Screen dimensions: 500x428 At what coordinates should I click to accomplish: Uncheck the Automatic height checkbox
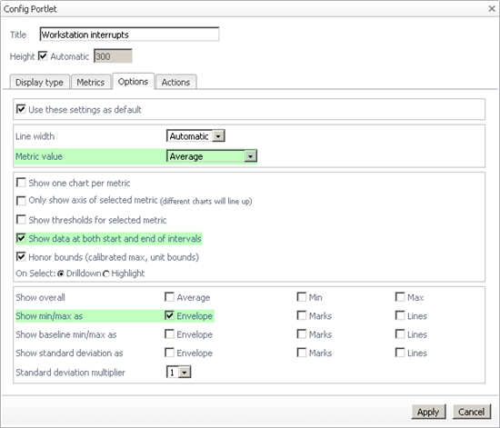click(x=43, y=56)
